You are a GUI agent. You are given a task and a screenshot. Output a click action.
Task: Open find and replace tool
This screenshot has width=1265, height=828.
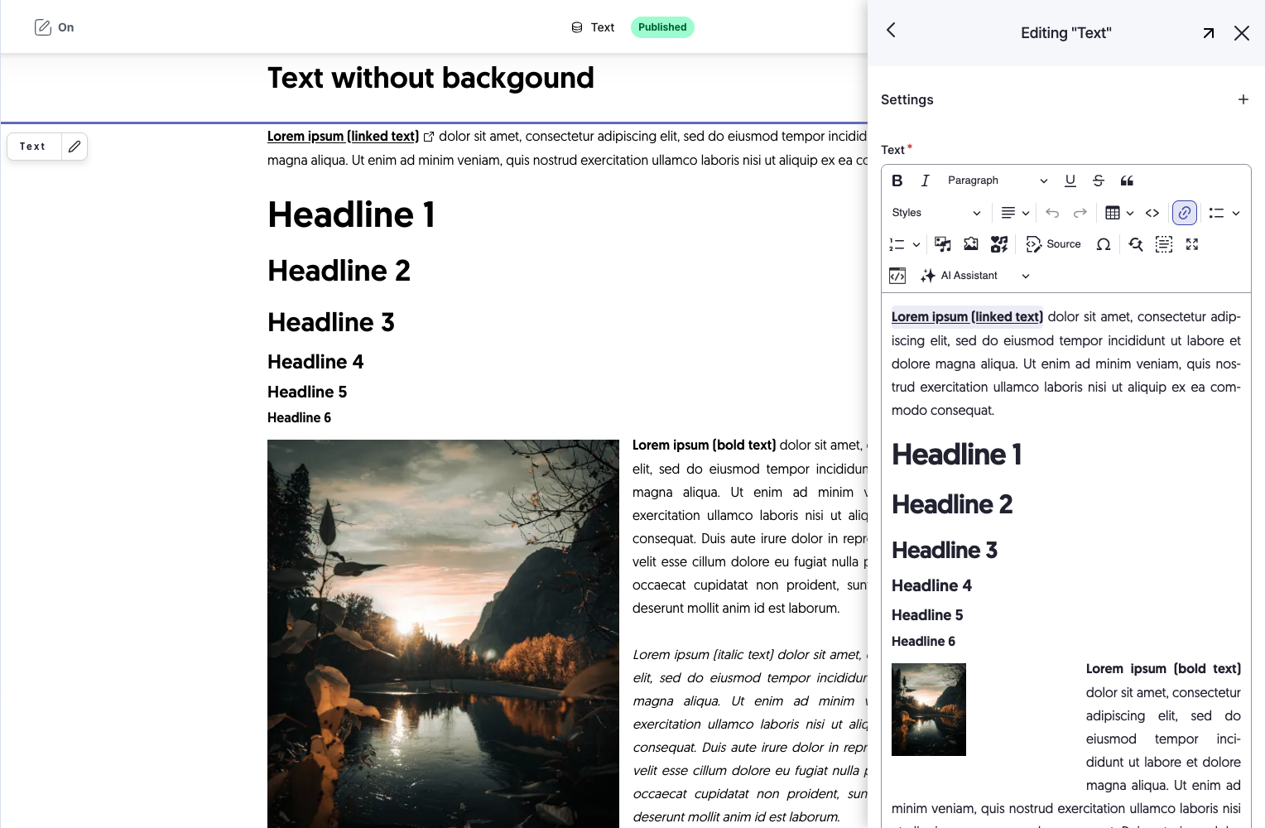[1136, 244]
